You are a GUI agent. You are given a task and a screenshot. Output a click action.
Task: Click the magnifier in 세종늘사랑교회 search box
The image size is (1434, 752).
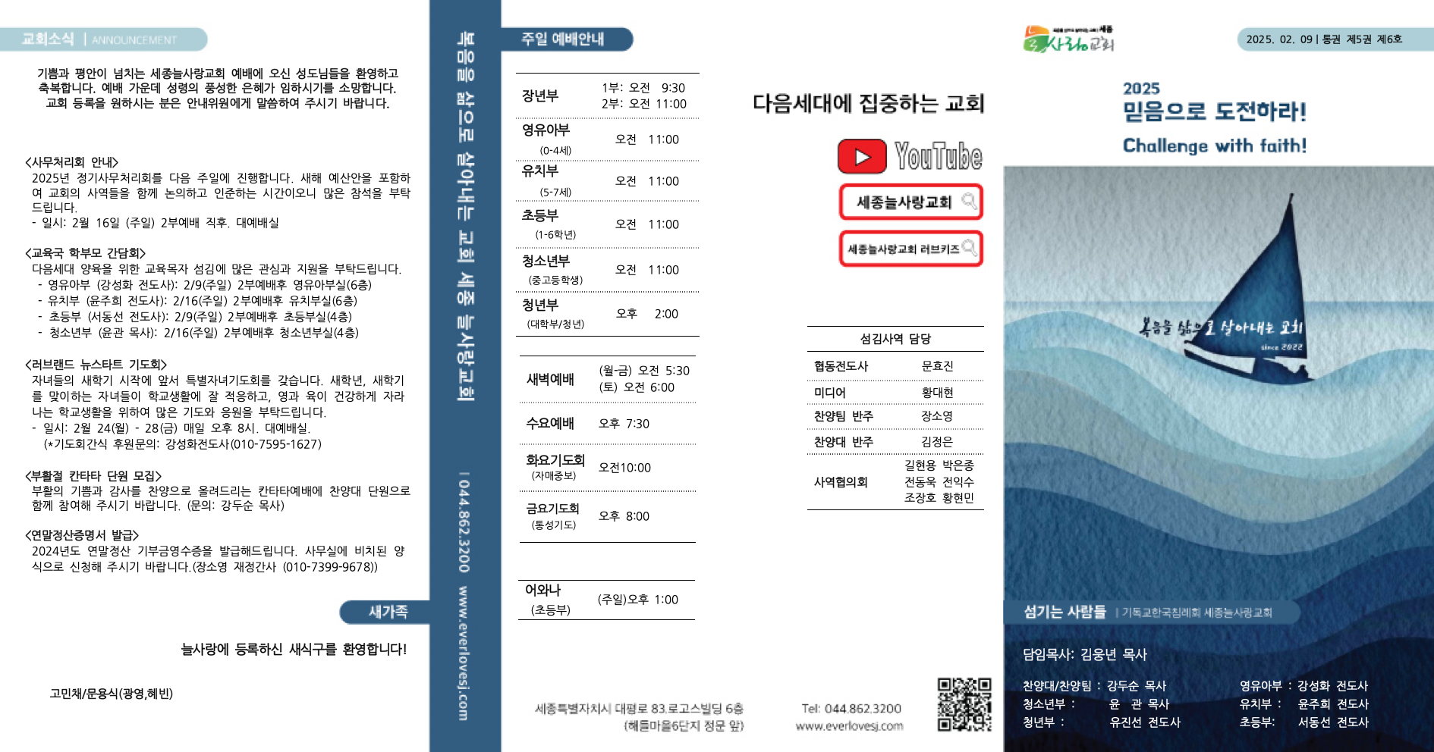(x=969, y=201)
